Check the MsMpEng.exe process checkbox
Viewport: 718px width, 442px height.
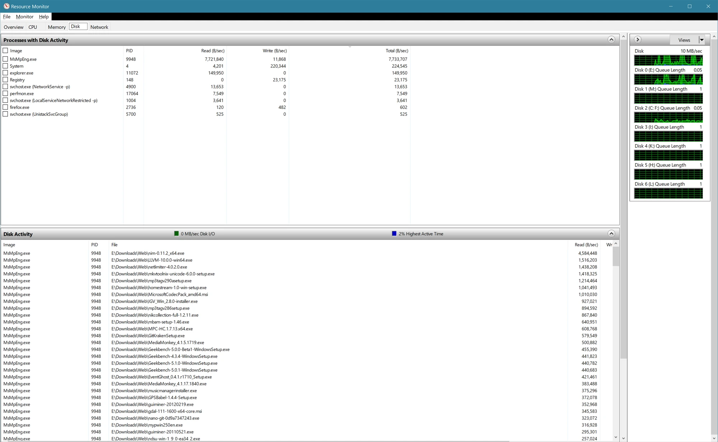coord(5,59)
